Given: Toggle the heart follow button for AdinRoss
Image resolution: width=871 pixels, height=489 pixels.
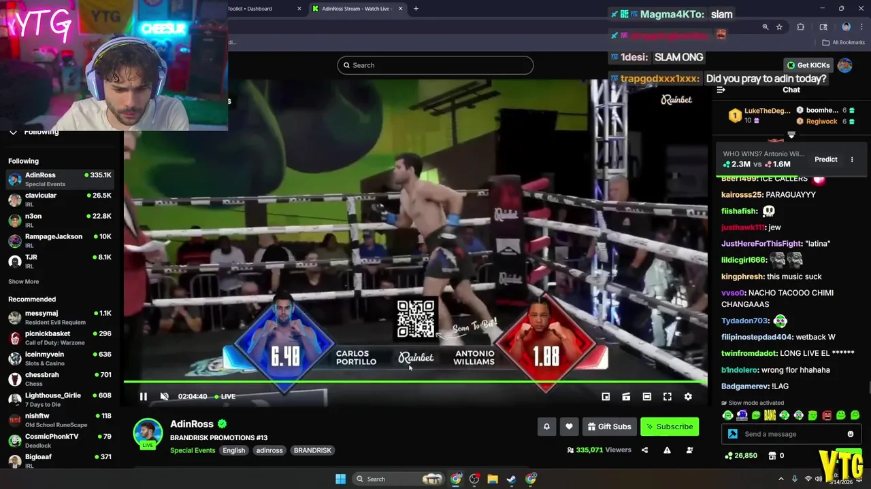Looking at the screenshot, I should coord(569,427).
